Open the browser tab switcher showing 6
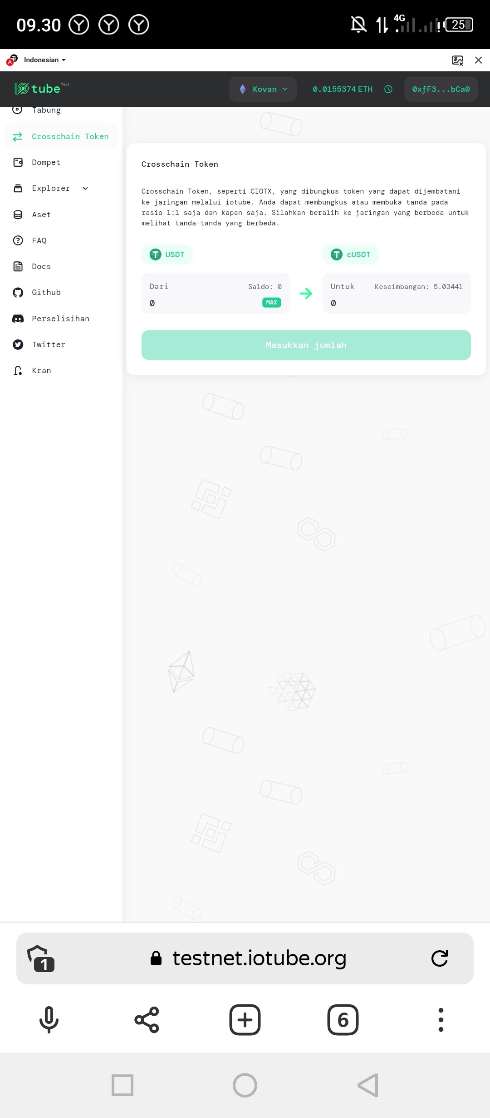Viewport: 490px width, 1118px height. pos(343,1020)
